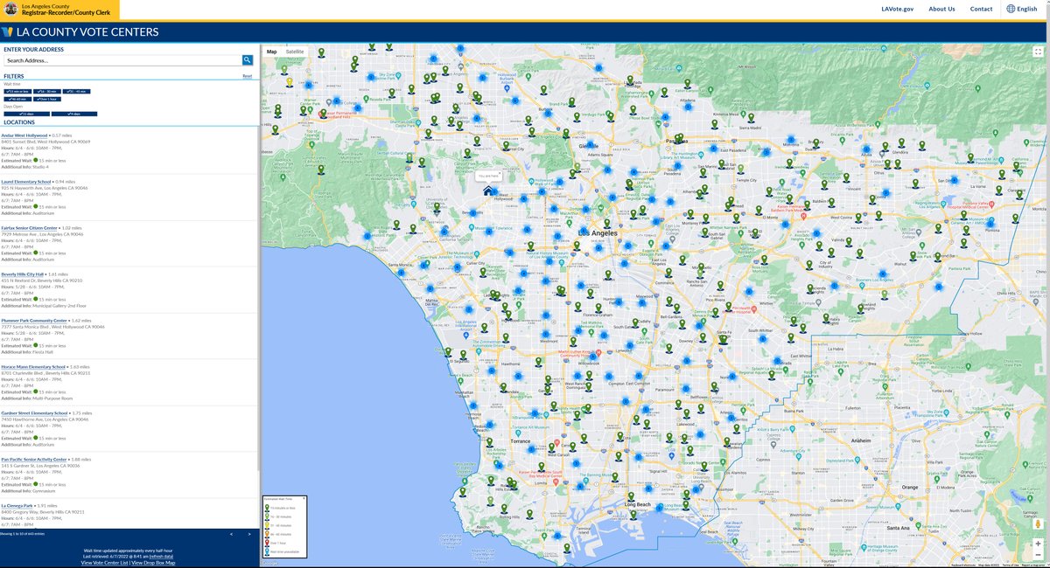Go to next page of locations
1050x568 pixels.
click(x=249, y=534)
